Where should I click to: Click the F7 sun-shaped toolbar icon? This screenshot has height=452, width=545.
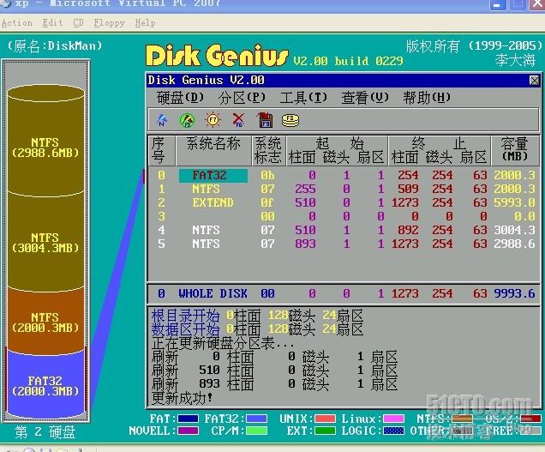point(213,120)
